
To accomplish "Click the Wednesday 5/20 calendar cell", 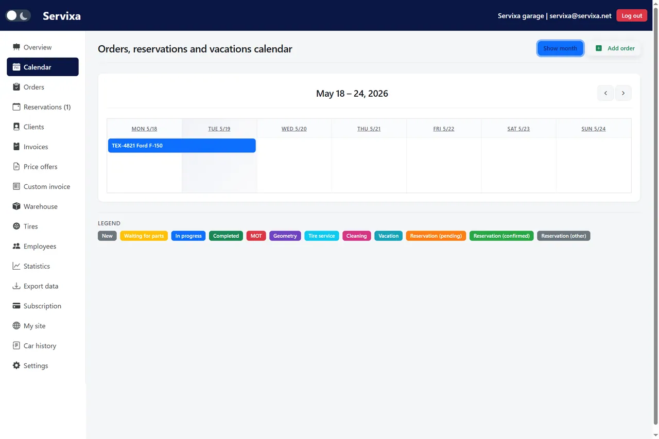I will coord(294,165).
